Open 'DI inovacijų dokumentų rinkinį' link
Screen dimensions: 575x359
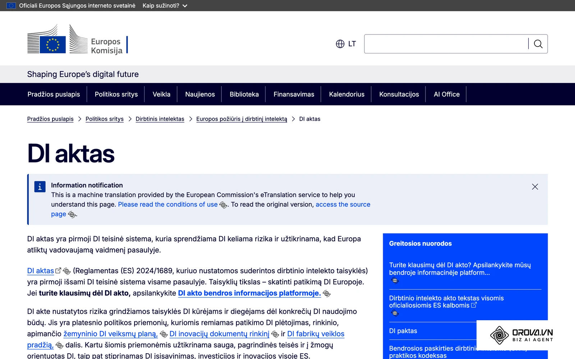click(x=220, y=334)
